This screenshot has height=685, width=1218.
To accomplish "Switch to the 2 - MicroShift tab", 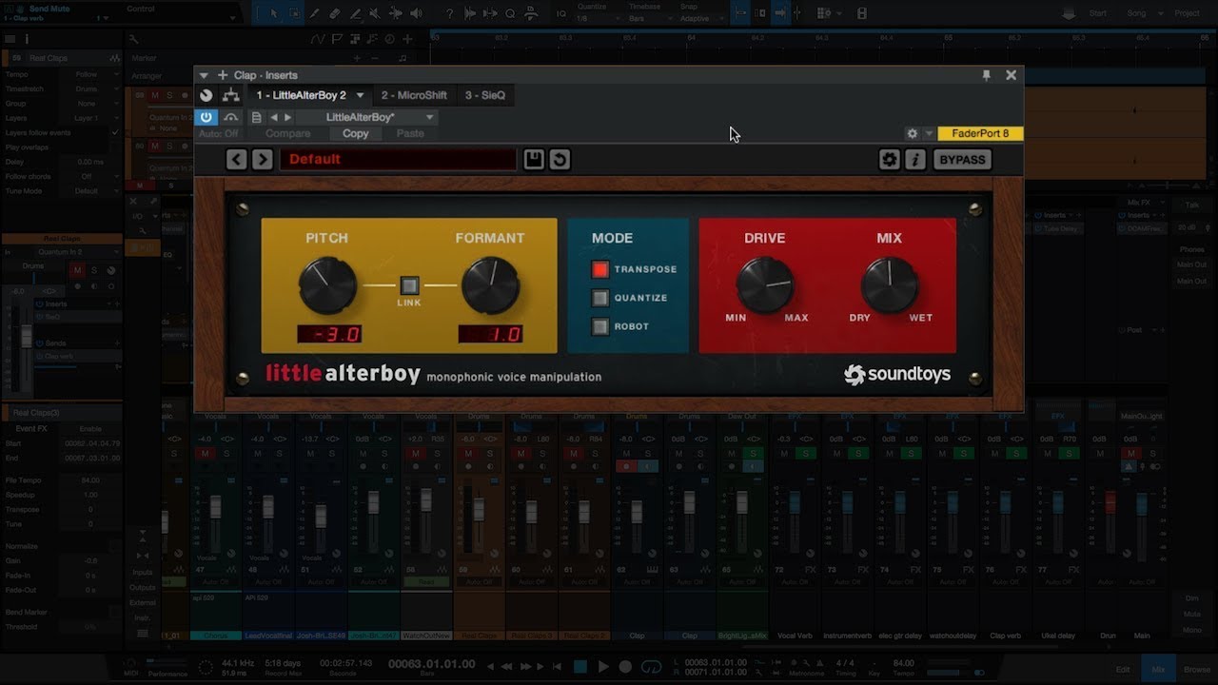I will (x=414, y=95).
